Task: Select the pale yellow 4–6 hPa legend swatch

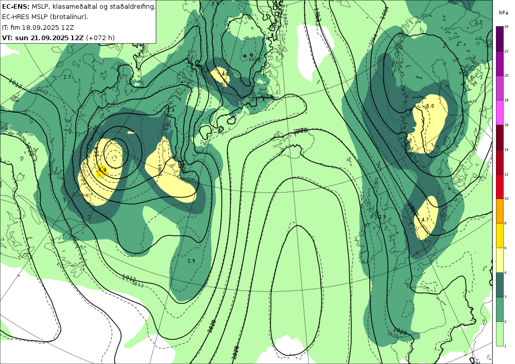Action: [500, 260]
